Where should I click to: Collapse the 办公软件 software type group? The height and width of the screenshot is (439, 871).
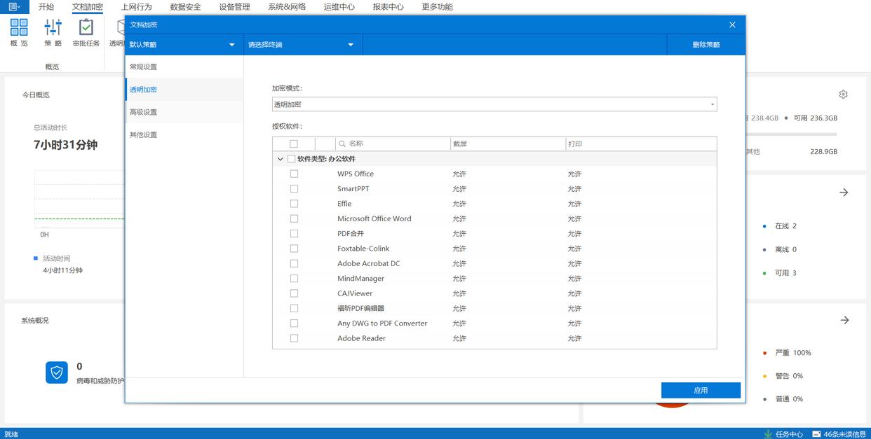point(281,159)
